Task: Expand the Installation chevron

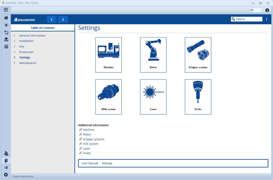Action: tap(14, 41)
